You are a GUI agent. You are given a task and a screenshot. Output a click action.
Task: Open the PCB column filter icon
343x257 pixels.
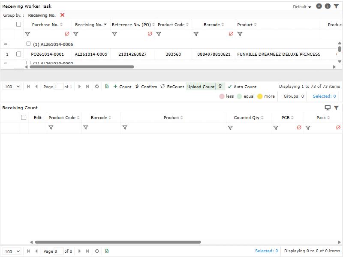coord(276,128)
